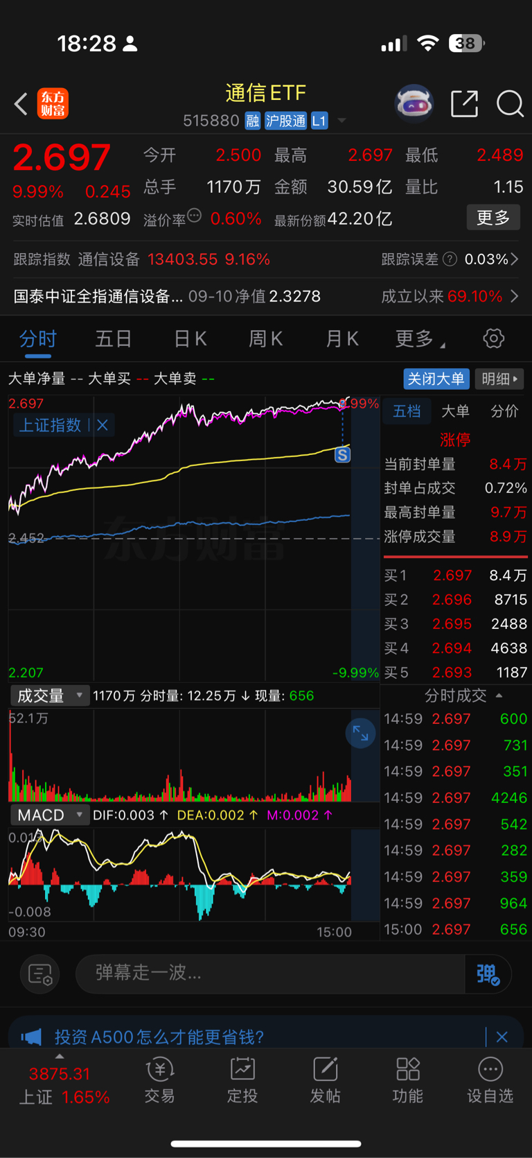The width and height of the screenshot is (532, 1158).
Task: Tap the 14:59 trade row with 4246
Action: coord(456,797)
